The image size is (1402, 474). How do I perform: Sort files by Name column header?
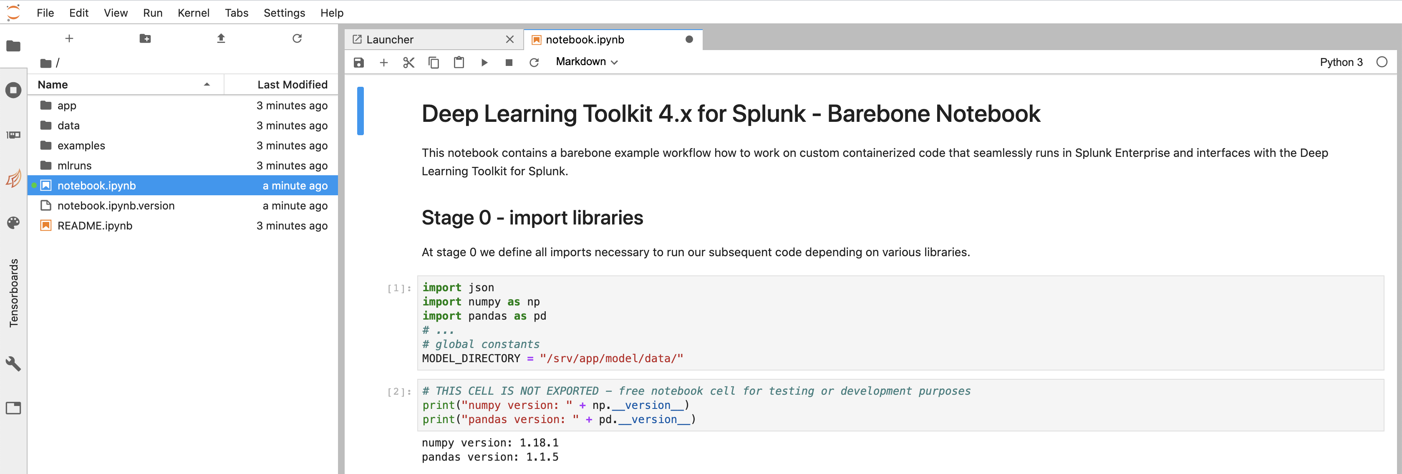point(125,84)
